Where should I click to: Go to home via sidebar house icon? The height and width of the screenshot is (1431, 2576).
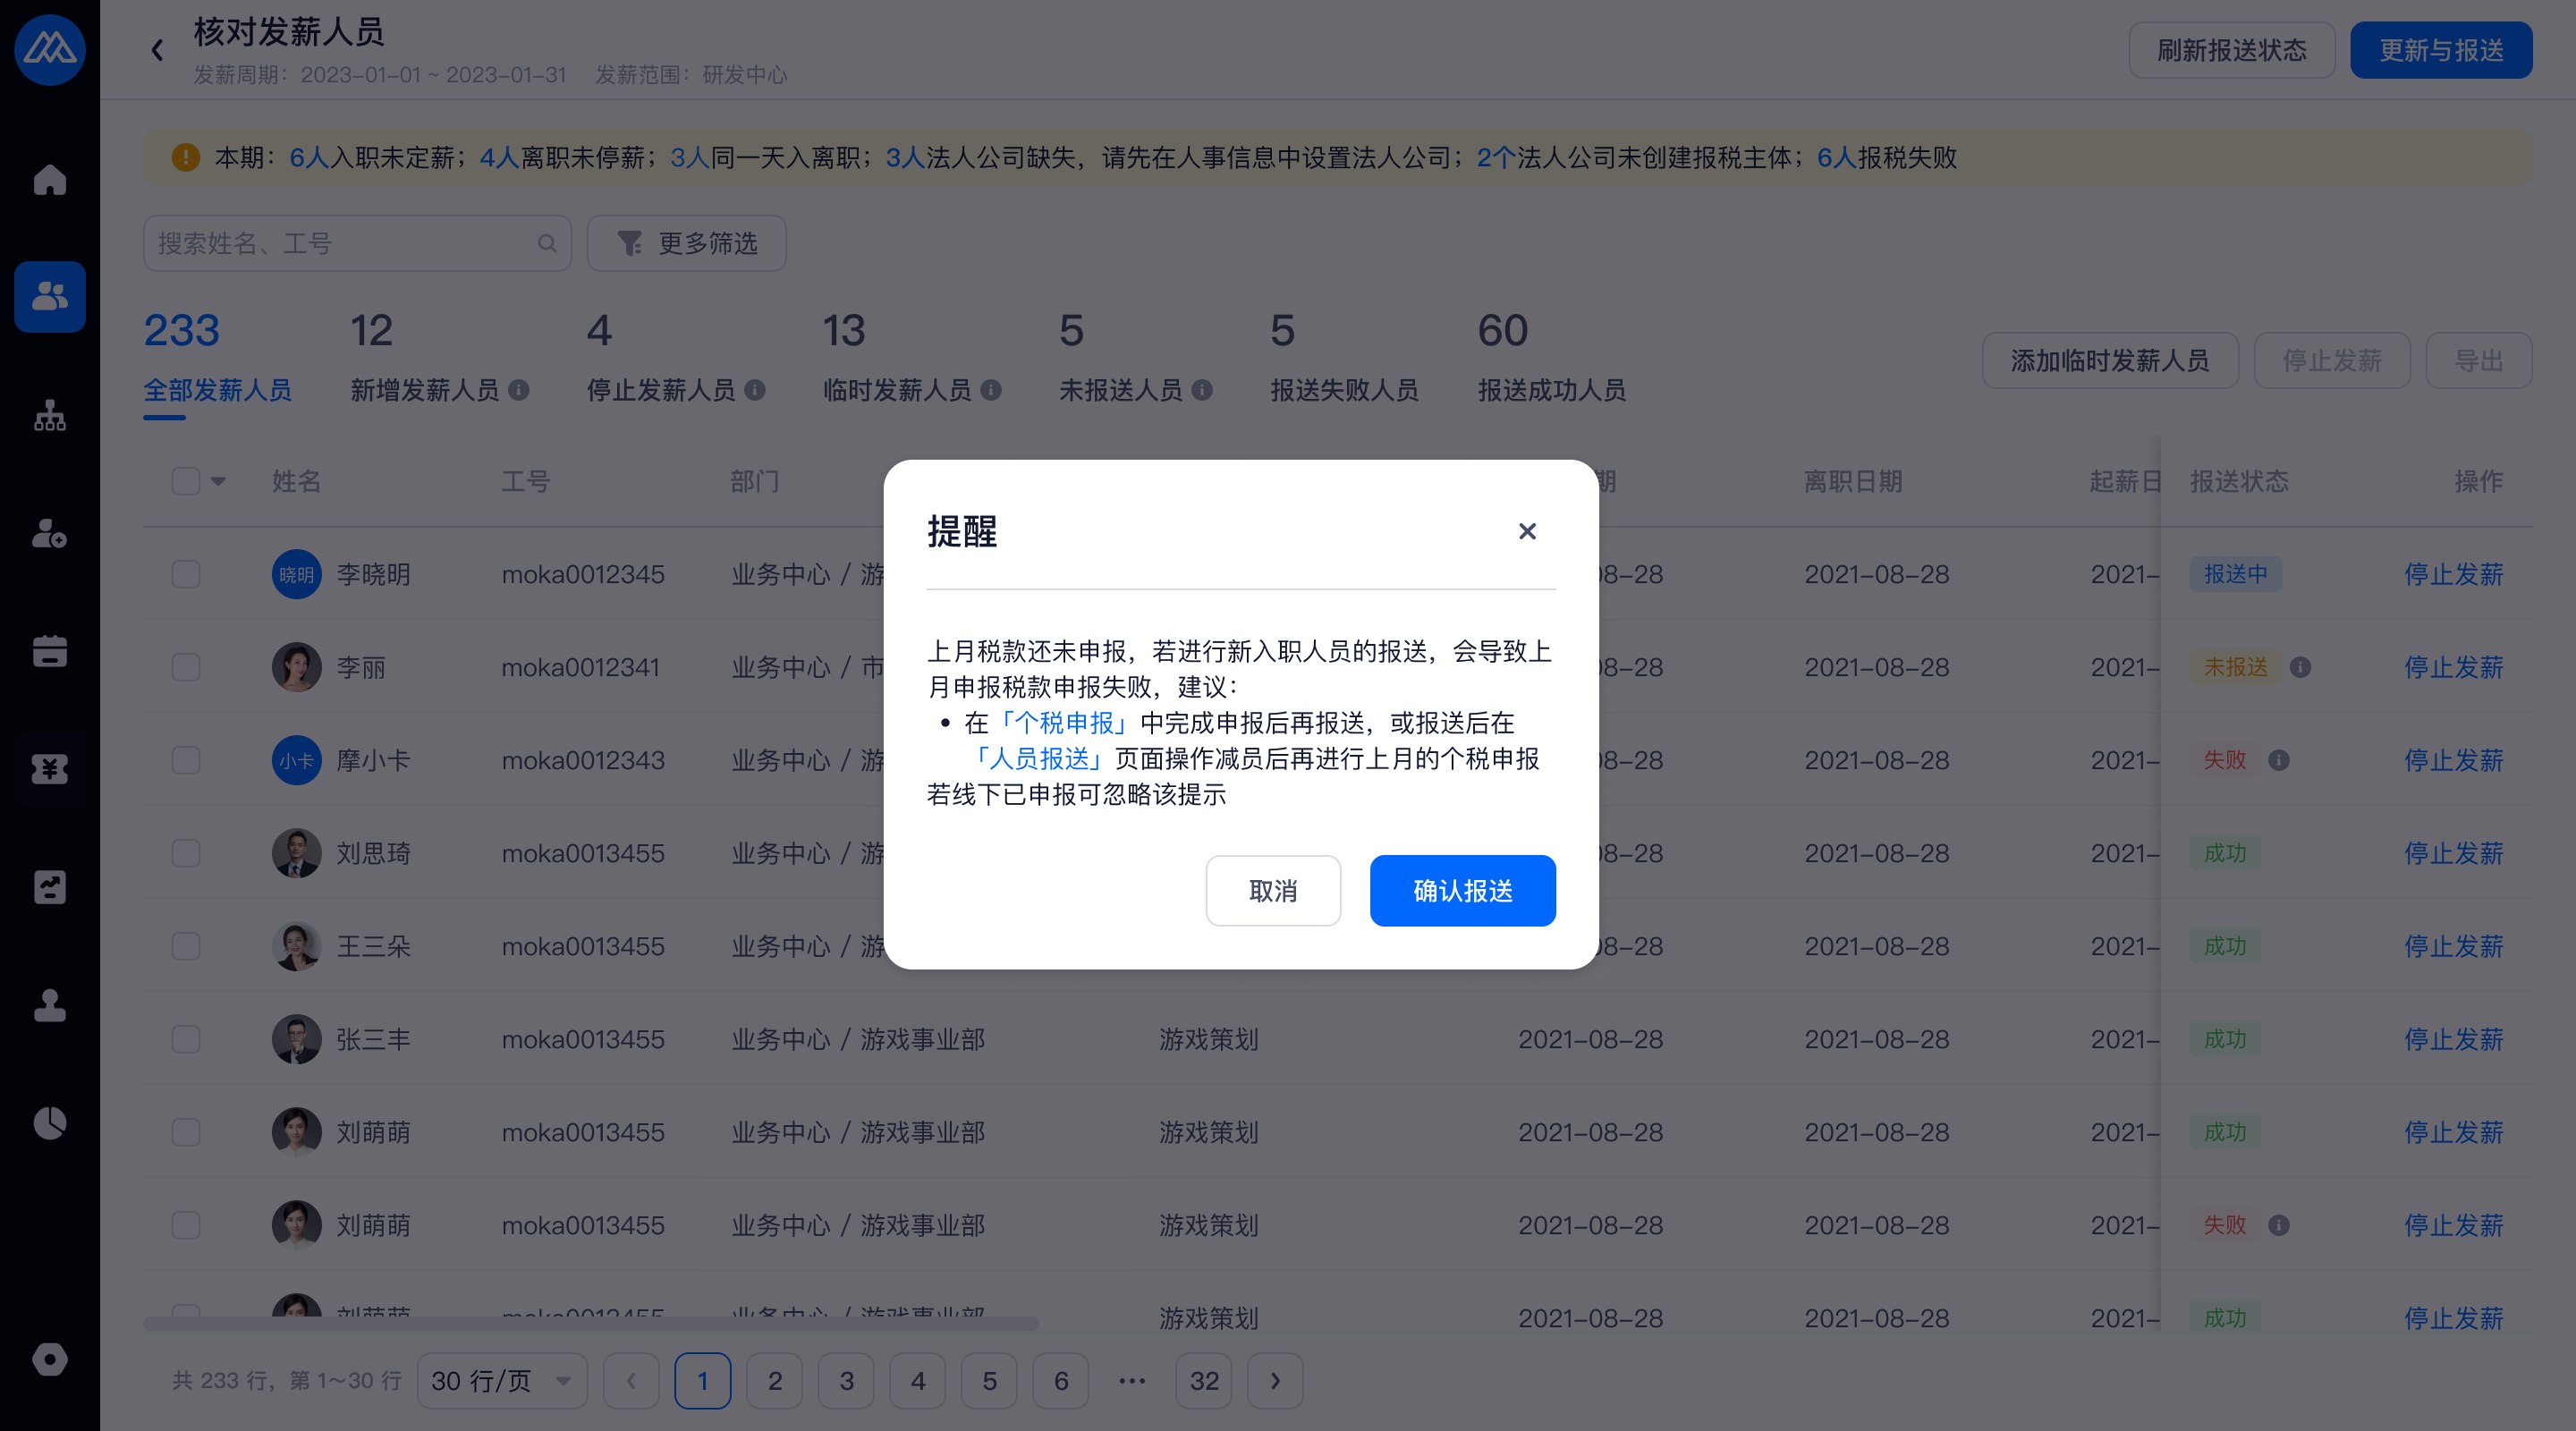(50, 179)
